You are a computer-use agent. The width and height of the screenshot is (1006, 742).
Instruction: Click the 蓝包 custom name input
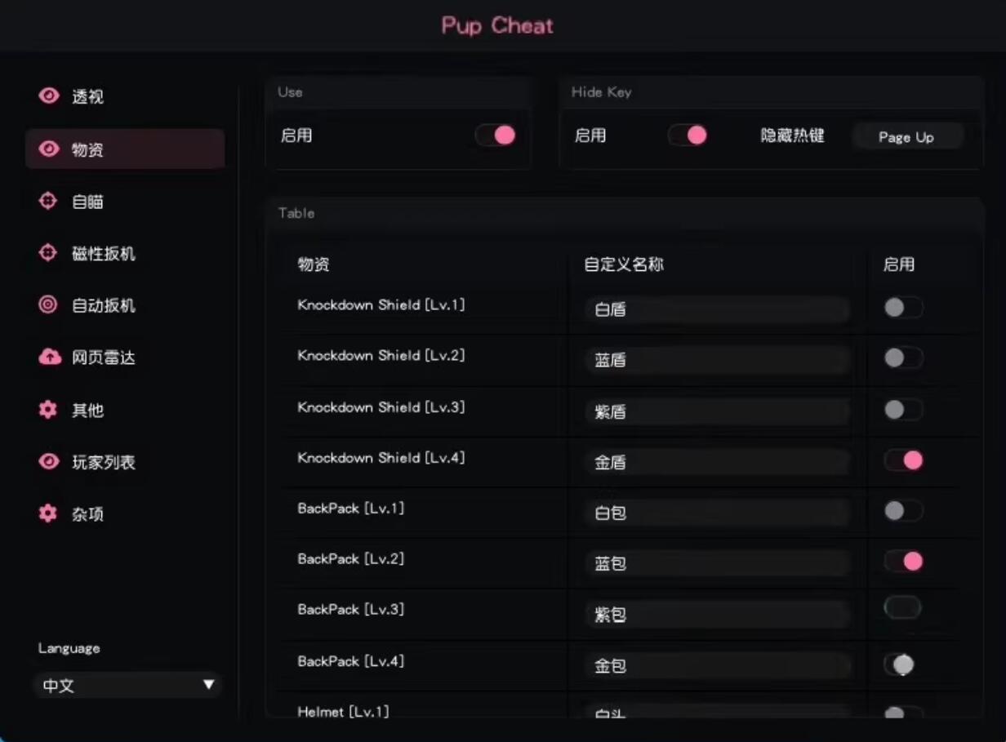click(x=717, y=563)
